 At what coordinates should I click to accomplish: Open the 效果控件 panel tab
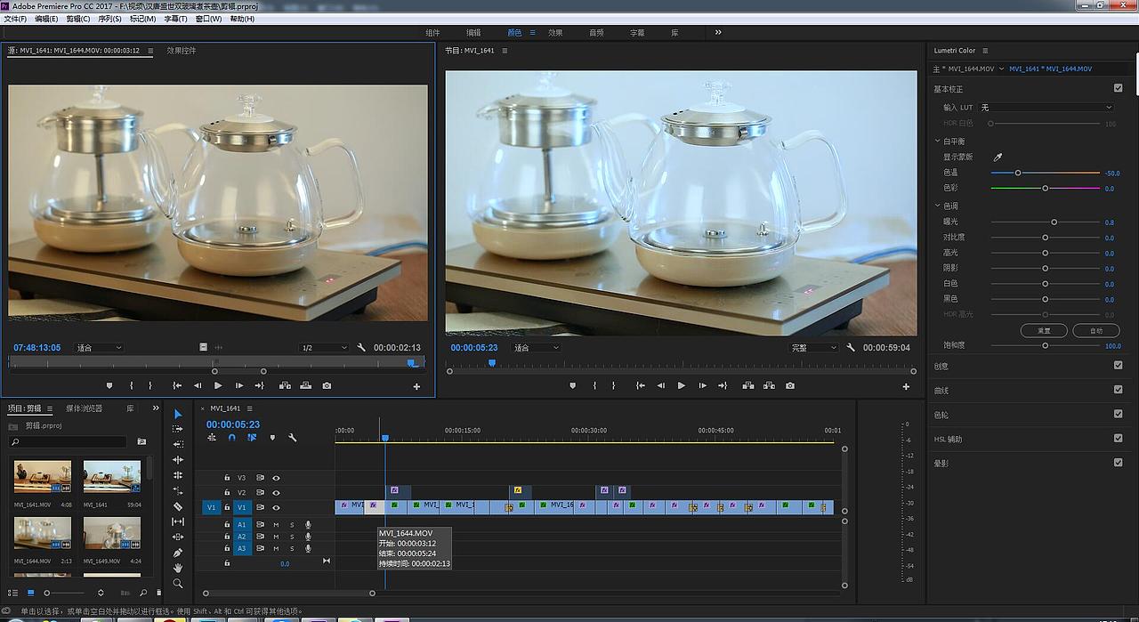(x=182, y=51)
